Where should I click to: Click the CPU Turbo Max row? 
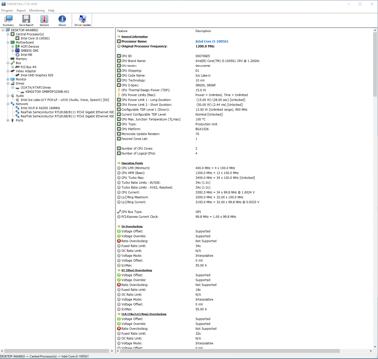pos(244,178)
